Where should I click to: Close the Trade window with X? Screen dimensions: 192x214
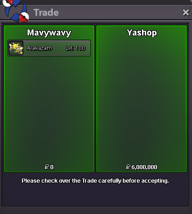[x=185, y=13]
